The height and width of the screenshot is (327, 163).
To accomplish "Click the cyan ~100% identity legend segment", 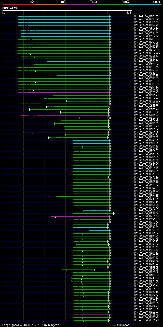I will [144, 5].
